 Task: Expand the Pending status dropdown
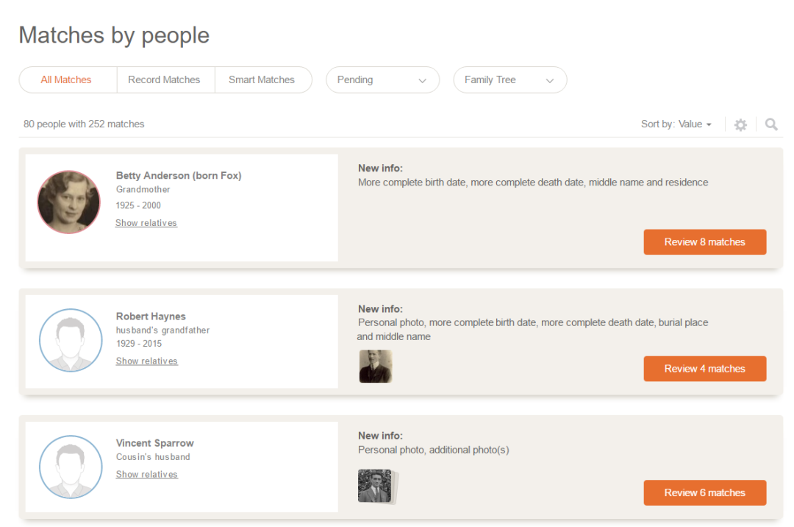382,80
